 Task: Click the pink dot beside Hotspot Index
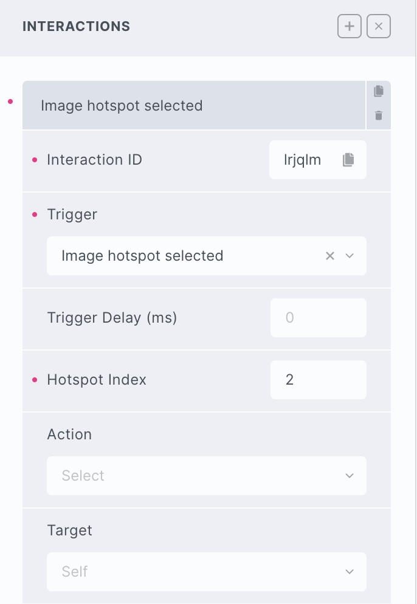point(35,380)
